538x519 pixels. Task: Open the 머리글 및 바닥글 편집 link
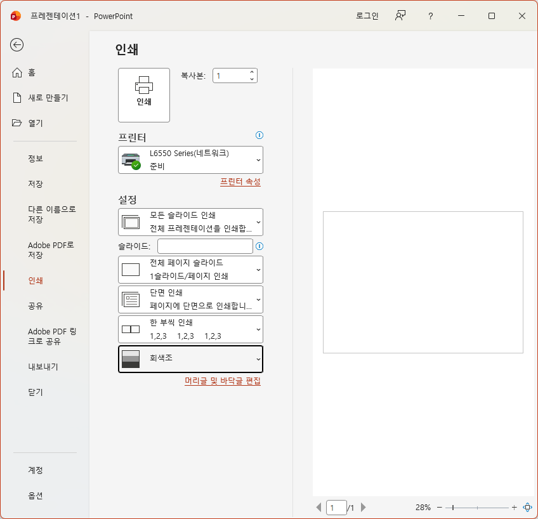(223, 381)
